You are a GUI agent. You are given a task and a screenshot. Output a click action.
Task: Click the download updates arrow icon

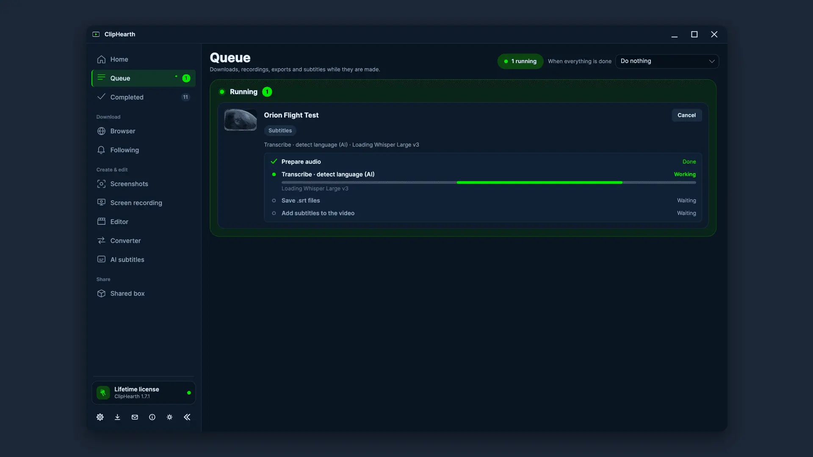coord(117,417)
